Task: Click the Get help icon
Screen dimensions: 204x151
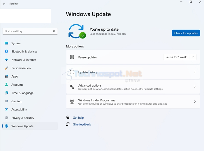Action: (68, 117)
